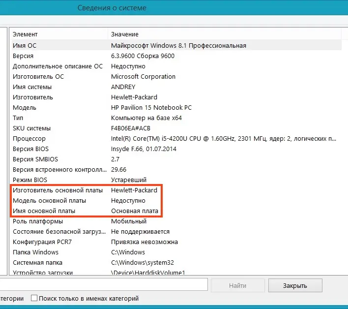Select Системная папка row label
Image resolution: width=348 pixels, height=309 pixels.
coord(37,263)
